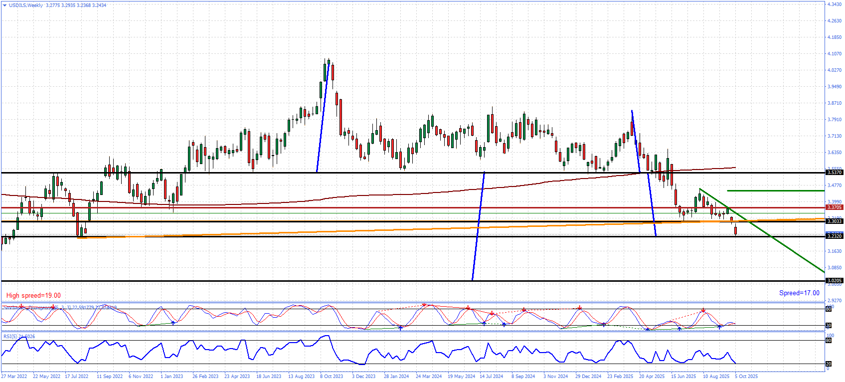Click the 8 Sep 2024 date label
This screenshot has height=382, width=845.
523,377
